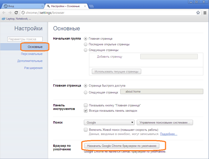Open Расширения section in sidebar
This screenshot has height=159, width=209.
point(33,68)
